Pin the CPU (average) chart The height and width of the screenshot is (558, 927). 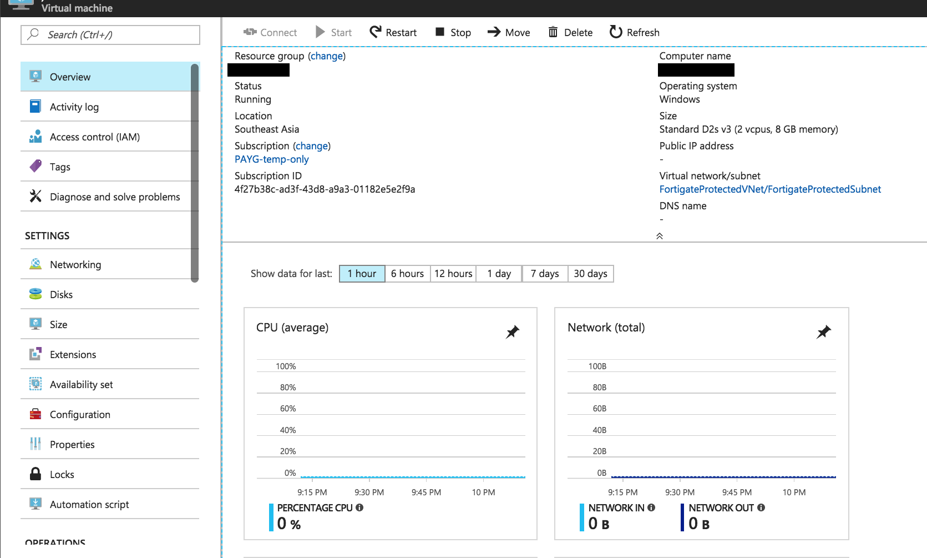[512, 331]
